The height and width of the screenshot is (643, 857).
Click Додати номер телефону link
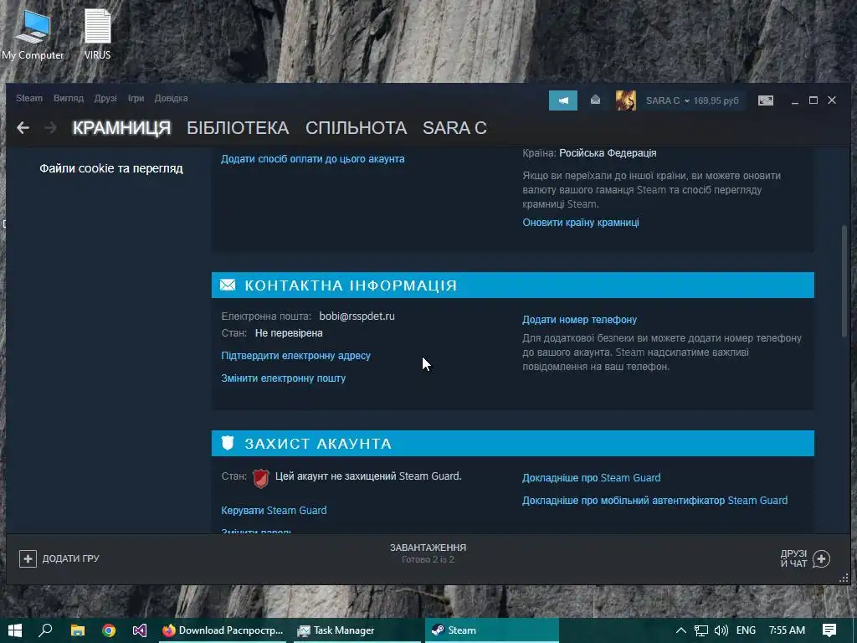click(579, 320)
